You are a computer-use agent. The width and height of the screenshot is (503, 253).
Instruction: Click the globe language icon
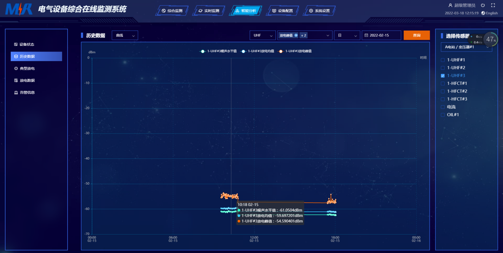pyautogui.click(x=483, y=13)
